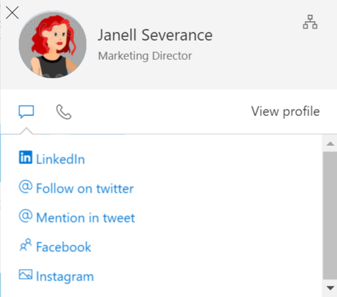Click the @ icon beside Follow on twitter

[26, 186]
